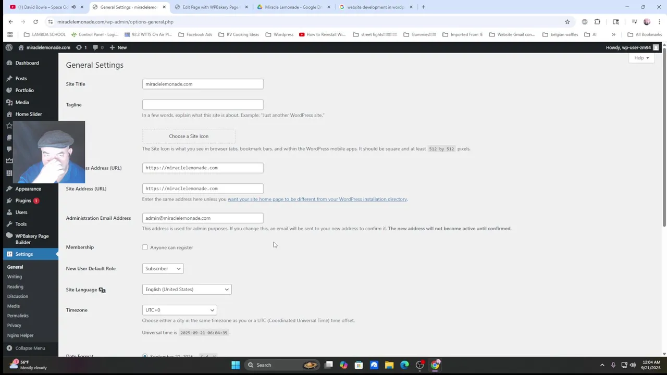
Task: Visit site miraclelemonade.com from admin bar
Action: point(44,47)
